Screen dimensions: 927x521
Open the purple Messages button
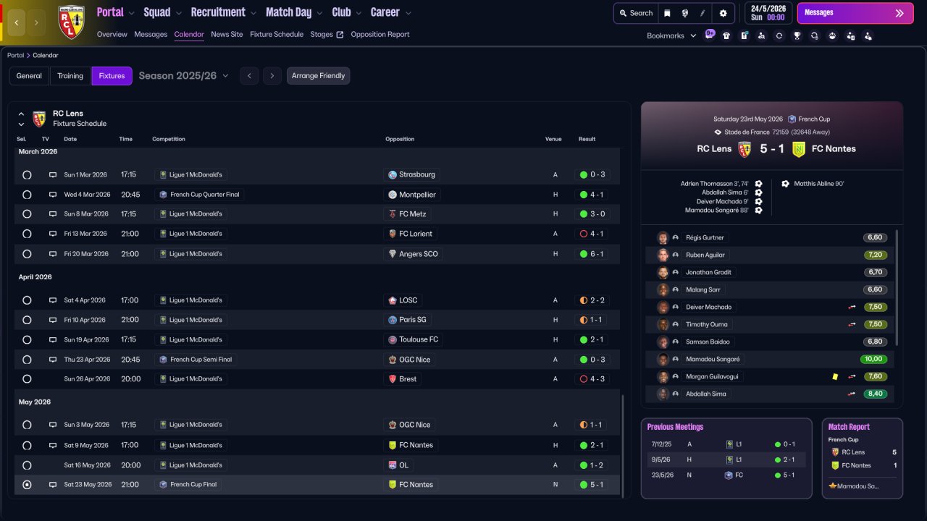855,13
